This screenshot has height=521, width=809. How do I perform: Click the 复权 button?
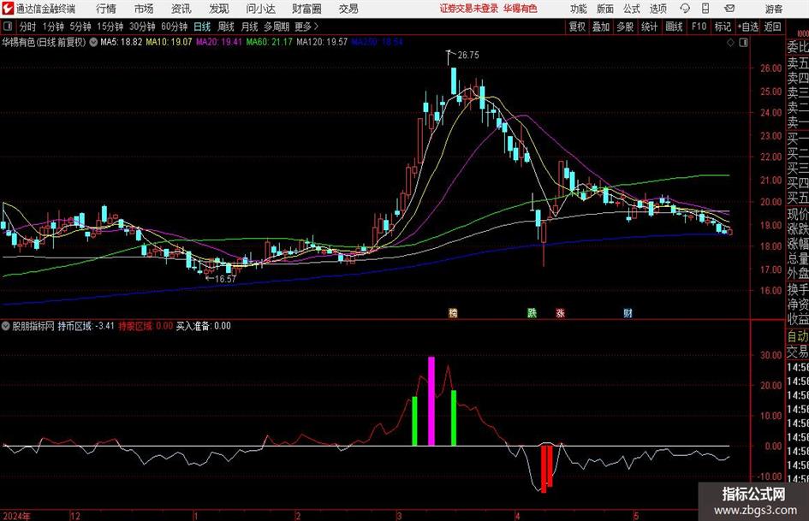pos(577,27)
